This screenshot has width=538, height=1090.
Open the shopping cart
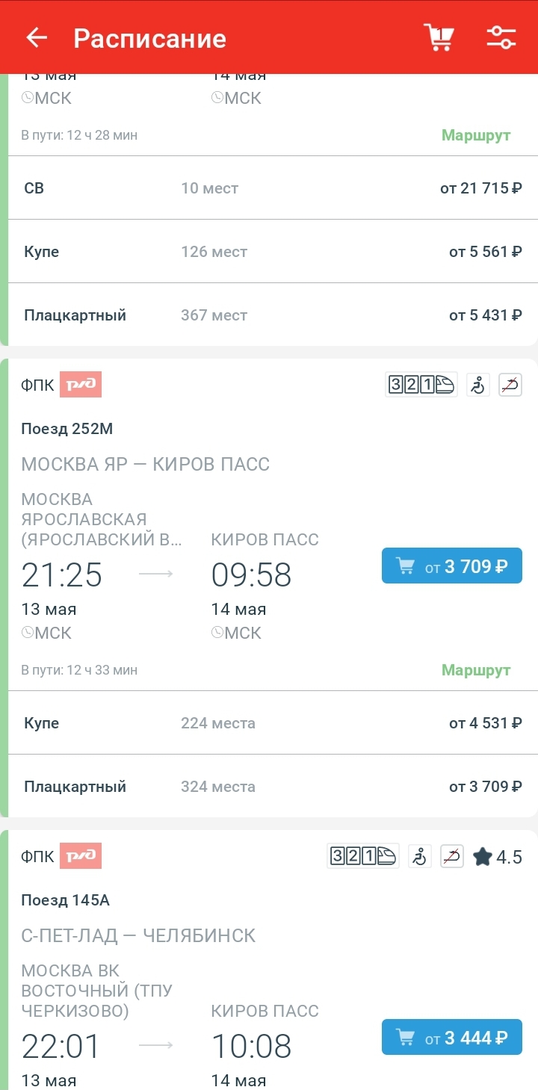coord(439,37)
